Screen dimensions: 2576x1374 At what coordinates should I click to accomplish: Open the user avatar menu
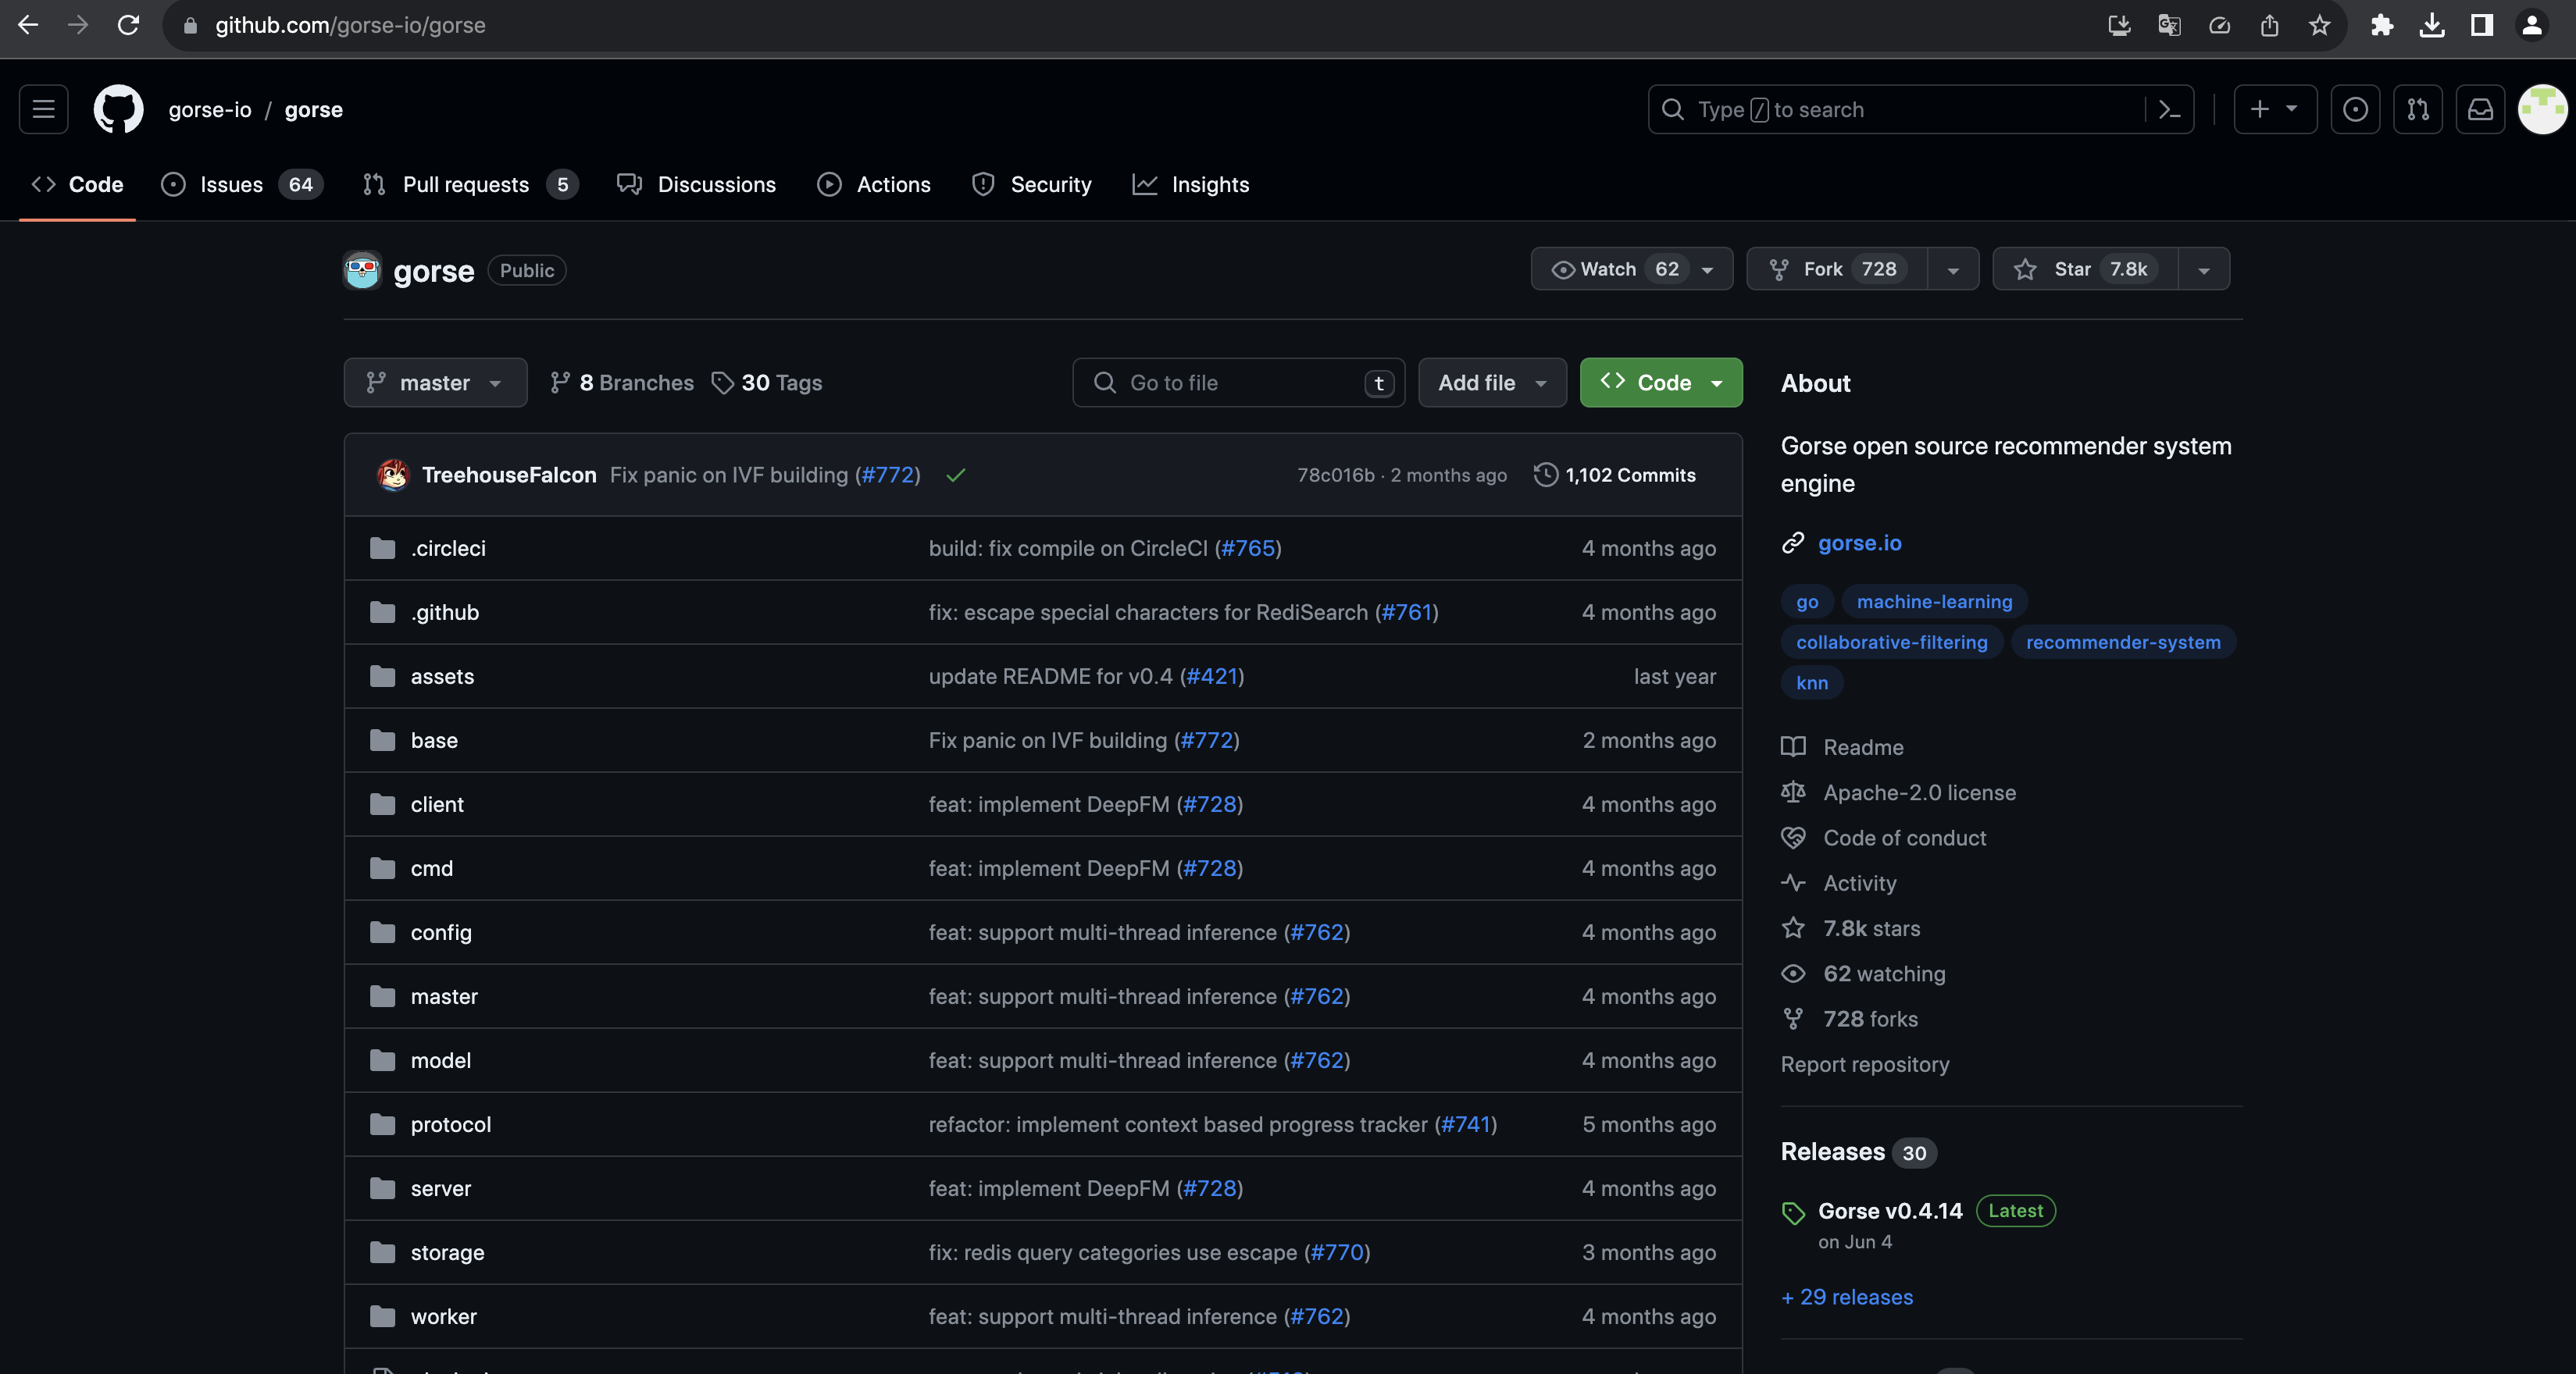coord(2542,109)
